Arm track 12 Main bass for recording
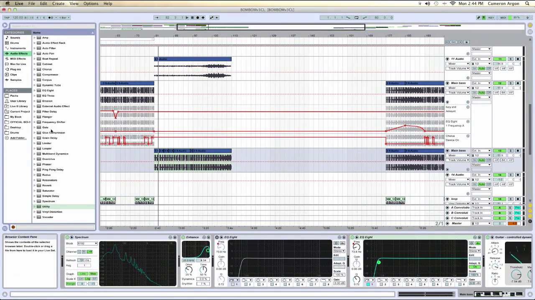The height and width of the screenshot is (300, 535). coord(517,83)
